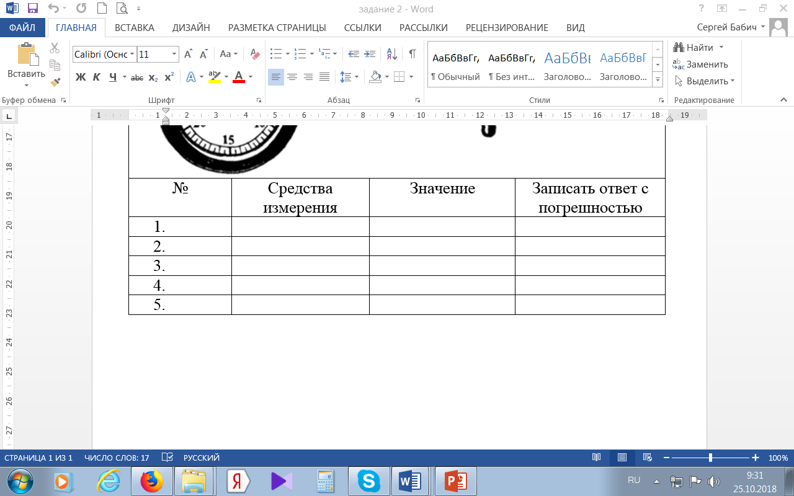The image size is (794, 496).
Task: Copy the selection using the Copy icon
Action: point(55,64)
